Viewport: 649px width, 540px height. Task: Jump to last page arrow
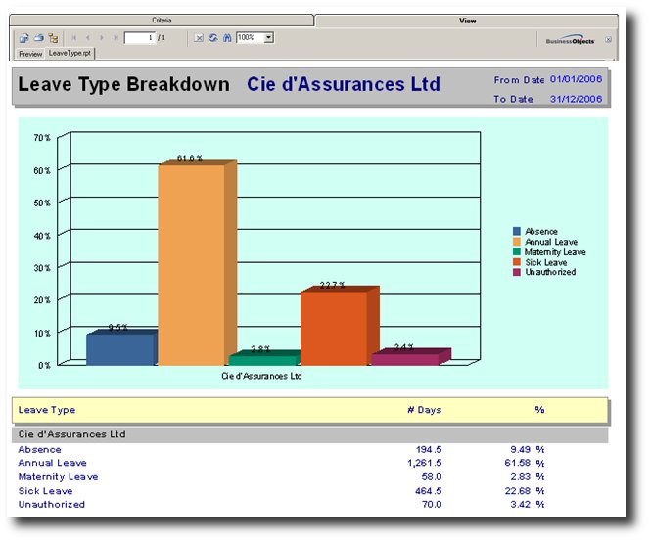coord(116,38)
